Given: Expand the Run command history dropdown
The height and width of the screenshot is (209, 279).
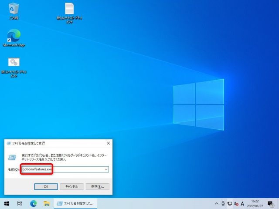Looking at the screenshot, I should [x=106, y=169].
